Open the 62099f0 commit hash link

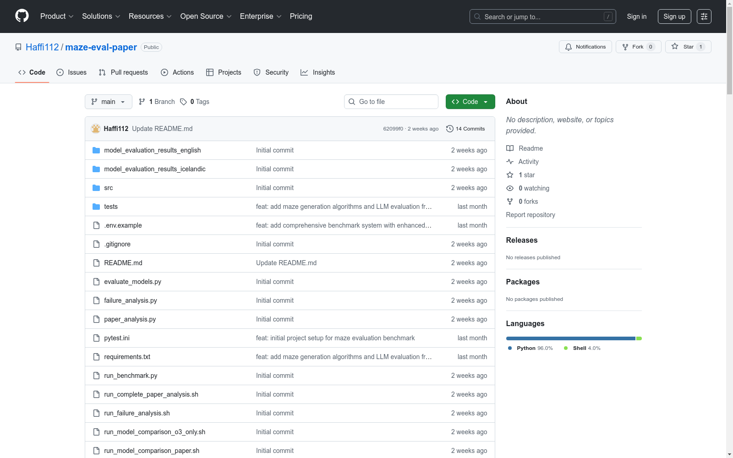point(393,129)
